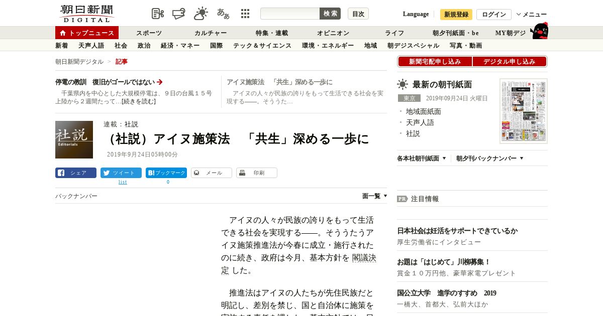Open 国際 submenu item
This screenshot has height=316, width=603.
pos(217,46)
